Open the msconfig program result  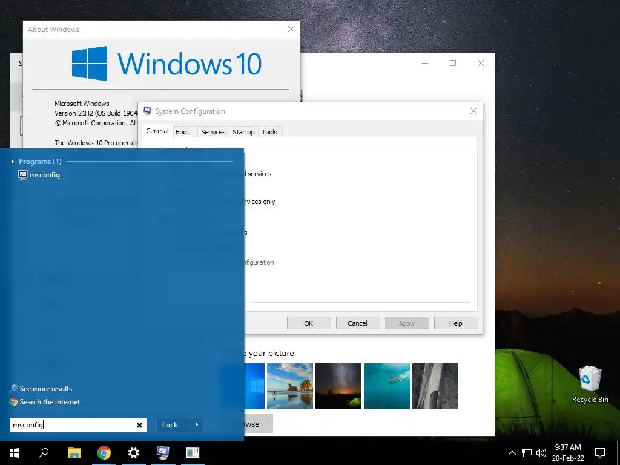(x=39, y=175)
